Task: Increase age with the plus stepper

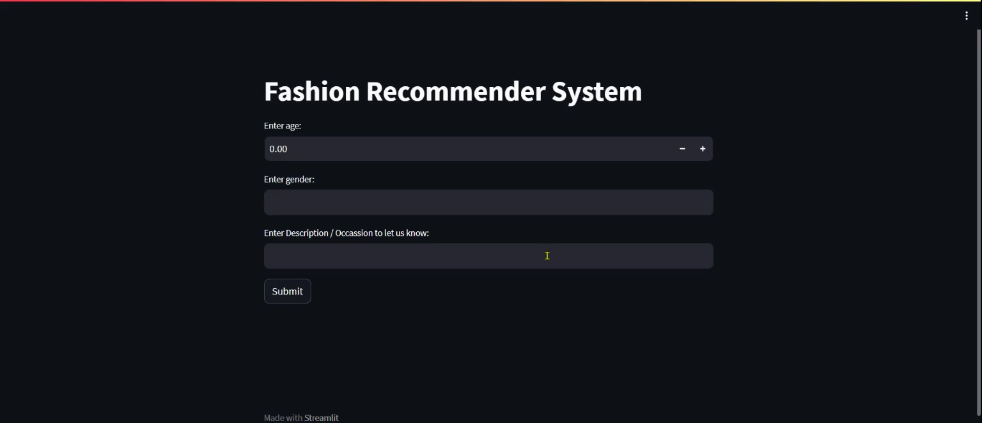Action: click(x=703, y=149)
